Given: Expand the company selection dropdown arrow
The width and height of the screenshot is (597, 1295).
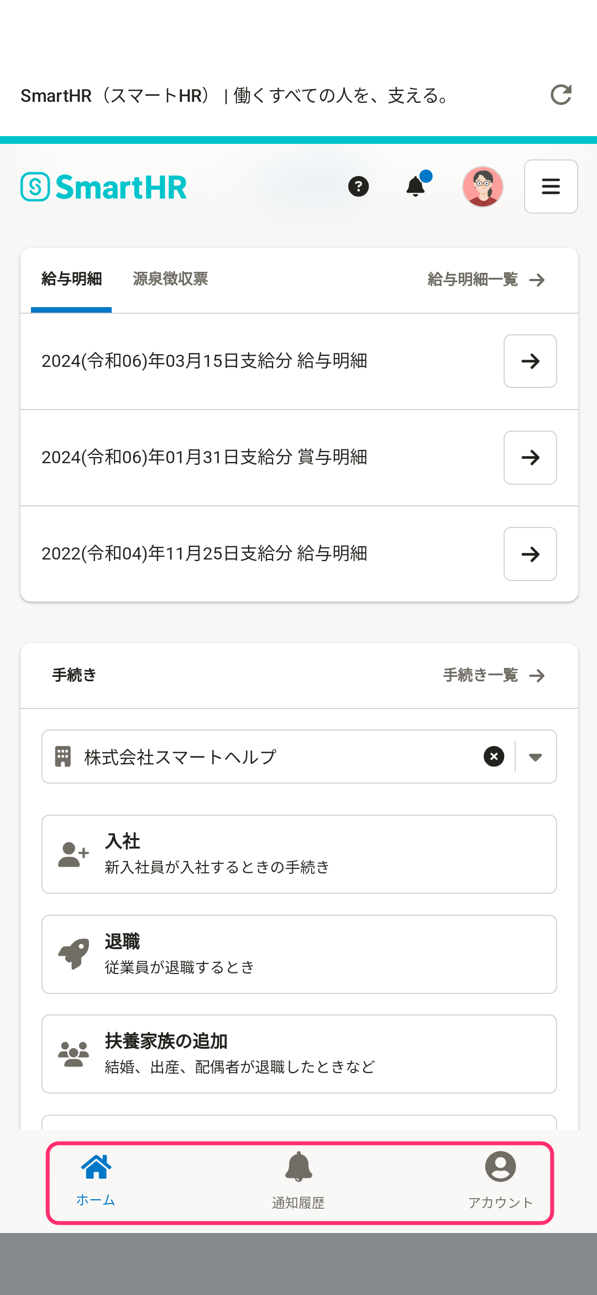Looking at the screenshot, I should click(535, 757).
